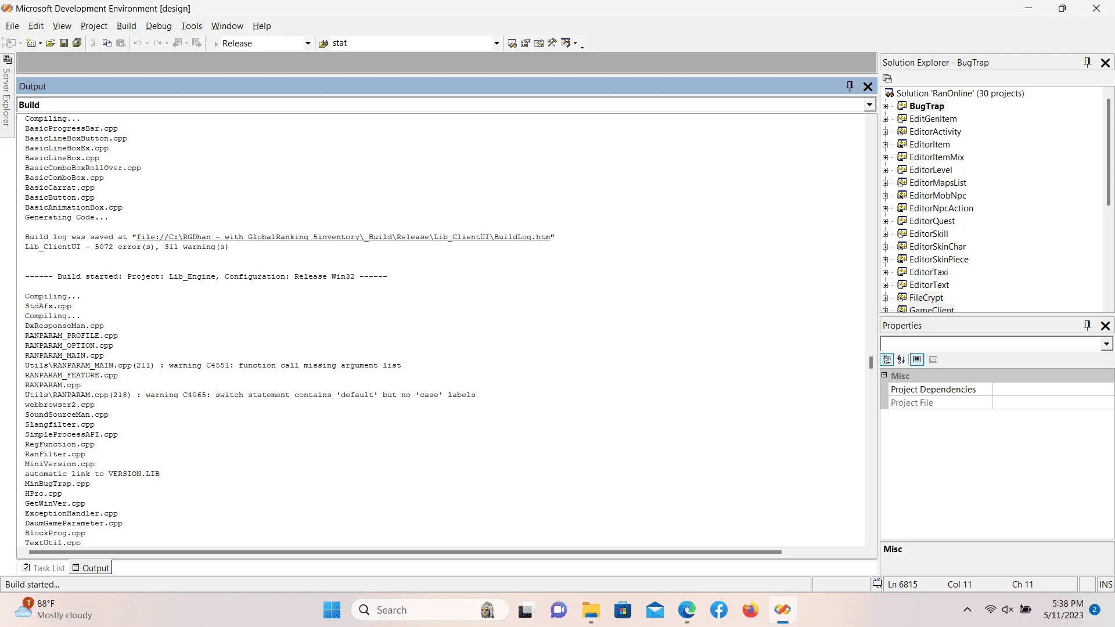Open the Server Explorer sidebar icon

pos(8,60)
